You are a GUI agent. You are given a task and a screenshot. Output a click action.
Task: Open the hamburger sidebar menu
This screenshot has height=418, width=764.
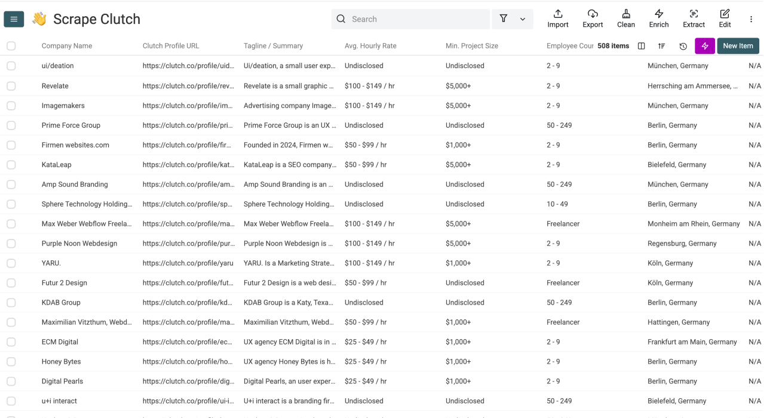point(14,19)
